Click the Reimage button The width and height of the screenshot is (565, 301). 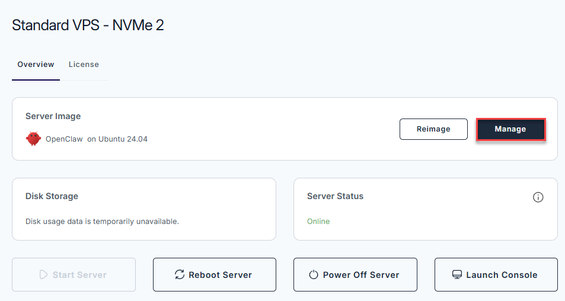[x=433, y=129]
